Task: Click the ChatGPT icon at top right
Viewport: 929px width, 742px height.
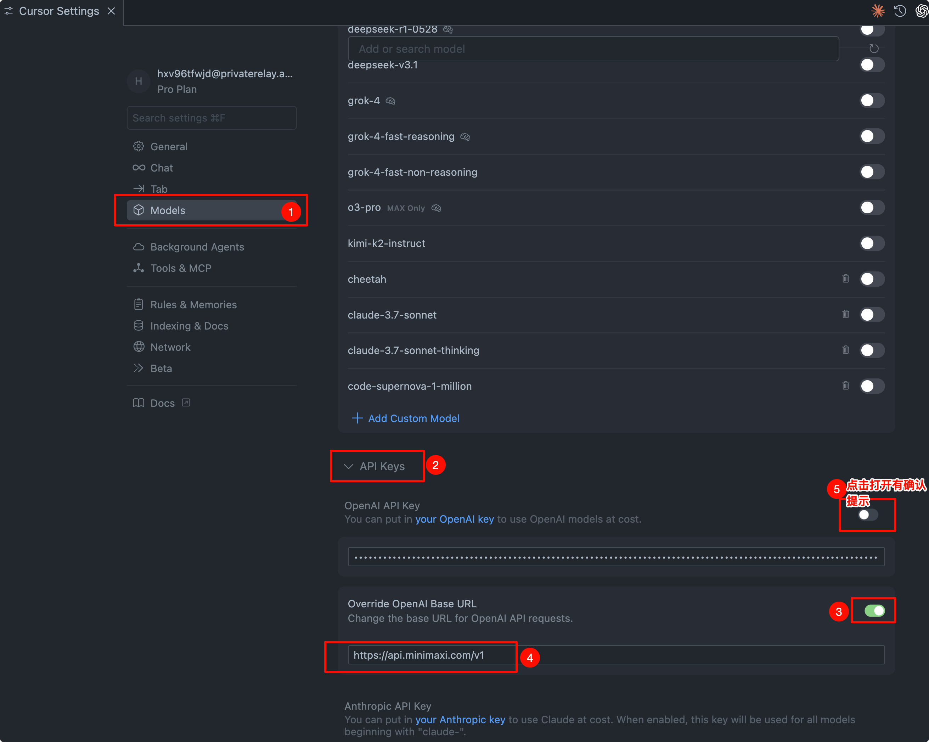Action: (x=922, y=11)
